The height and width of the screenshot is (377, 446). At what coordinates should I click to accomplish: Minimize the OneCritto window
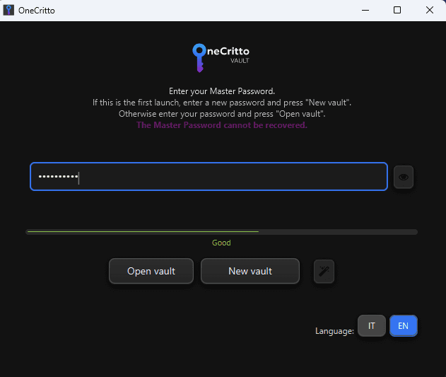click(365, 10)
